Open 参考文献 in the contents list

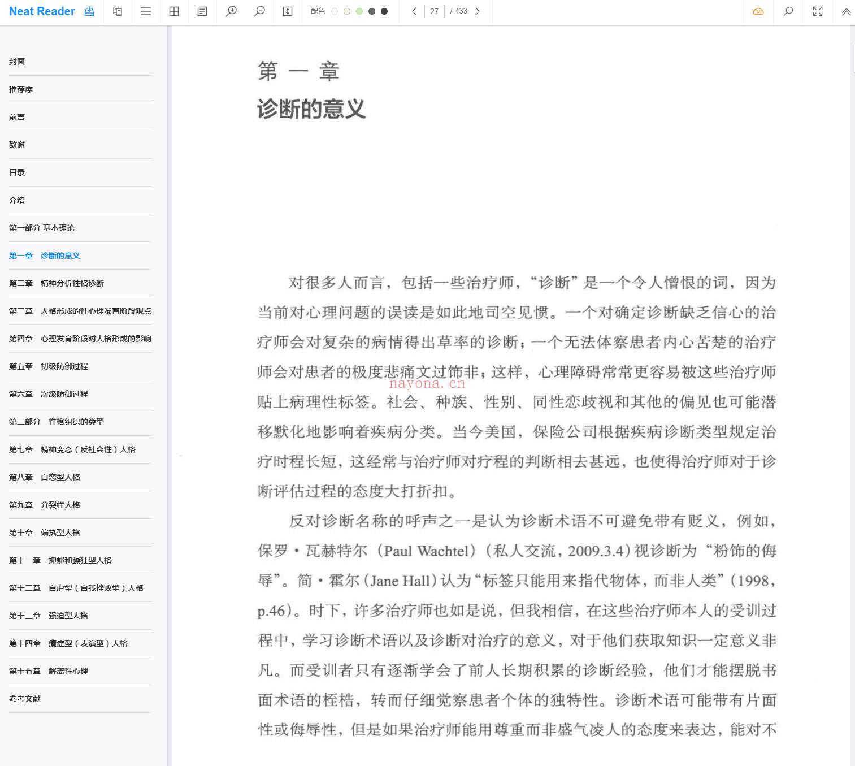pyautogui.click(x=25, y=699)
